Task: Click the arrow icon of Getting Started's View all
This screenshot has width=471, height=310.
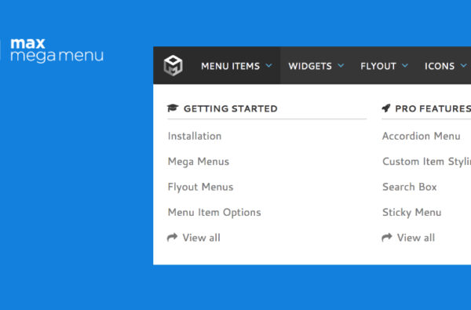Action: 173,237
